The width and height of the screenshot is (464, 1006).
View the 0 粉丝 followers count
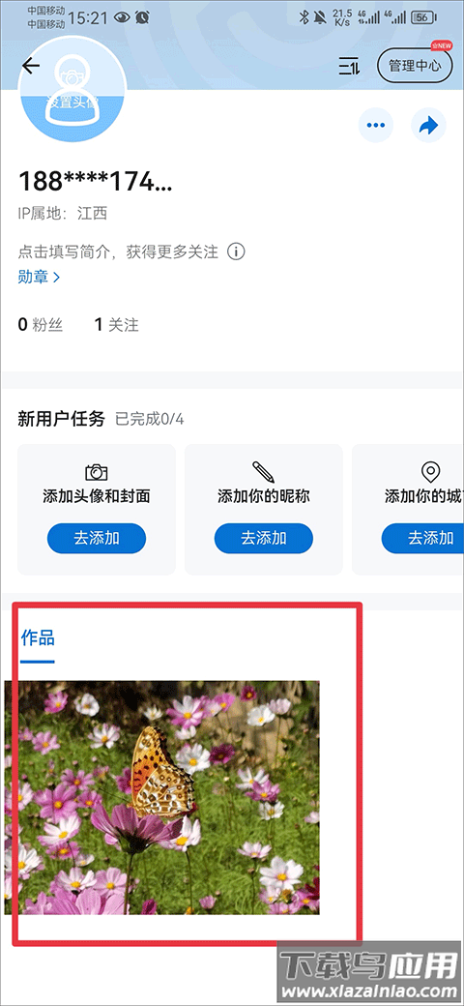(41, 325)
